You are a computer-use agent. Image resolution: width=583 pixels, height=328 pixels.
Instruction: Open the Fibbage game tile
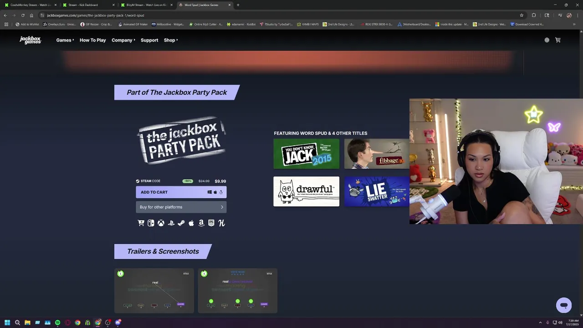377,154
